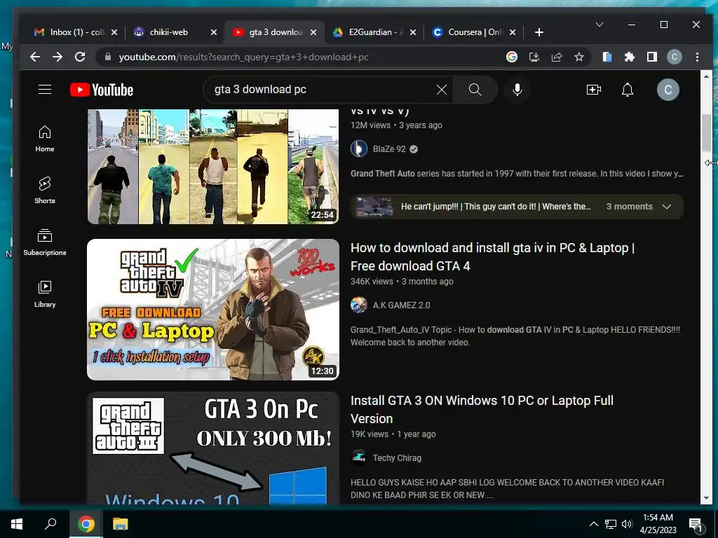
Task: Open the He can't jump moments row
Action: point(517,207)
